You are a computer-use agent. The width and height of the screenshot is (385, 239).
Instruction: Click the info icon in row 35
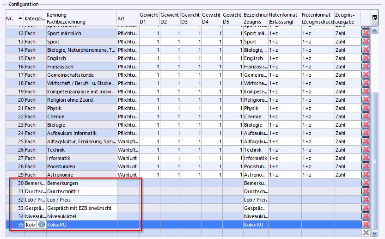tap(41, 225)
